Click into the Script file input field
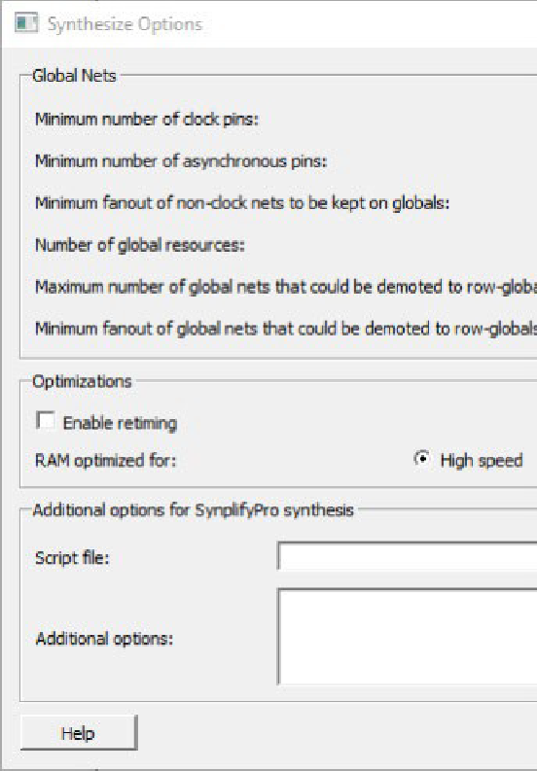This screenshot has width=537, height=771. click(408, 555)
